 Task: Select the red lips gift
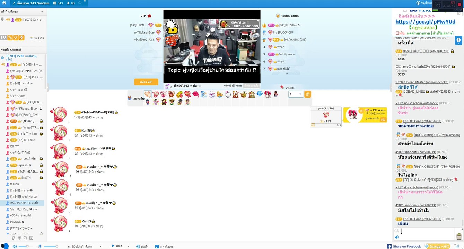195,94
